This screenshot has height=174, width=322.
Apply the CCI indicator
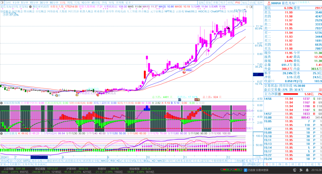(x=19, y=161)
